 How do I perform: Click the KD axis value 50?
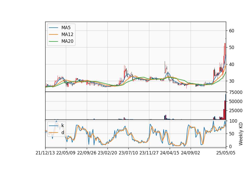coord(232,134)
